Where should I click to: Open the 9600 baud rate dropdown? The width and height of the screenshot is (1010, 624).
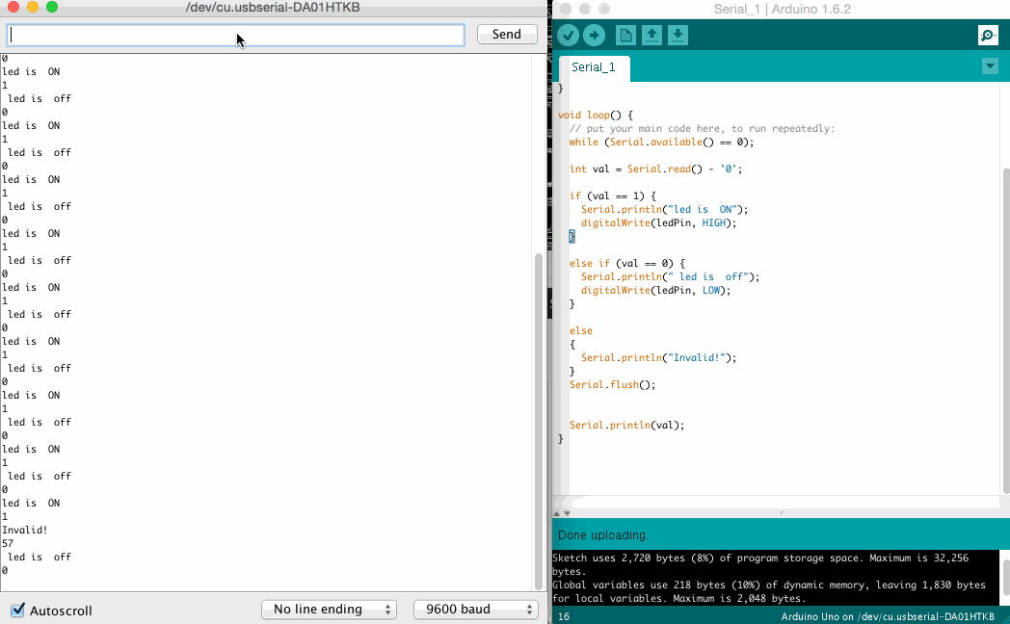(x=475, y=610)
